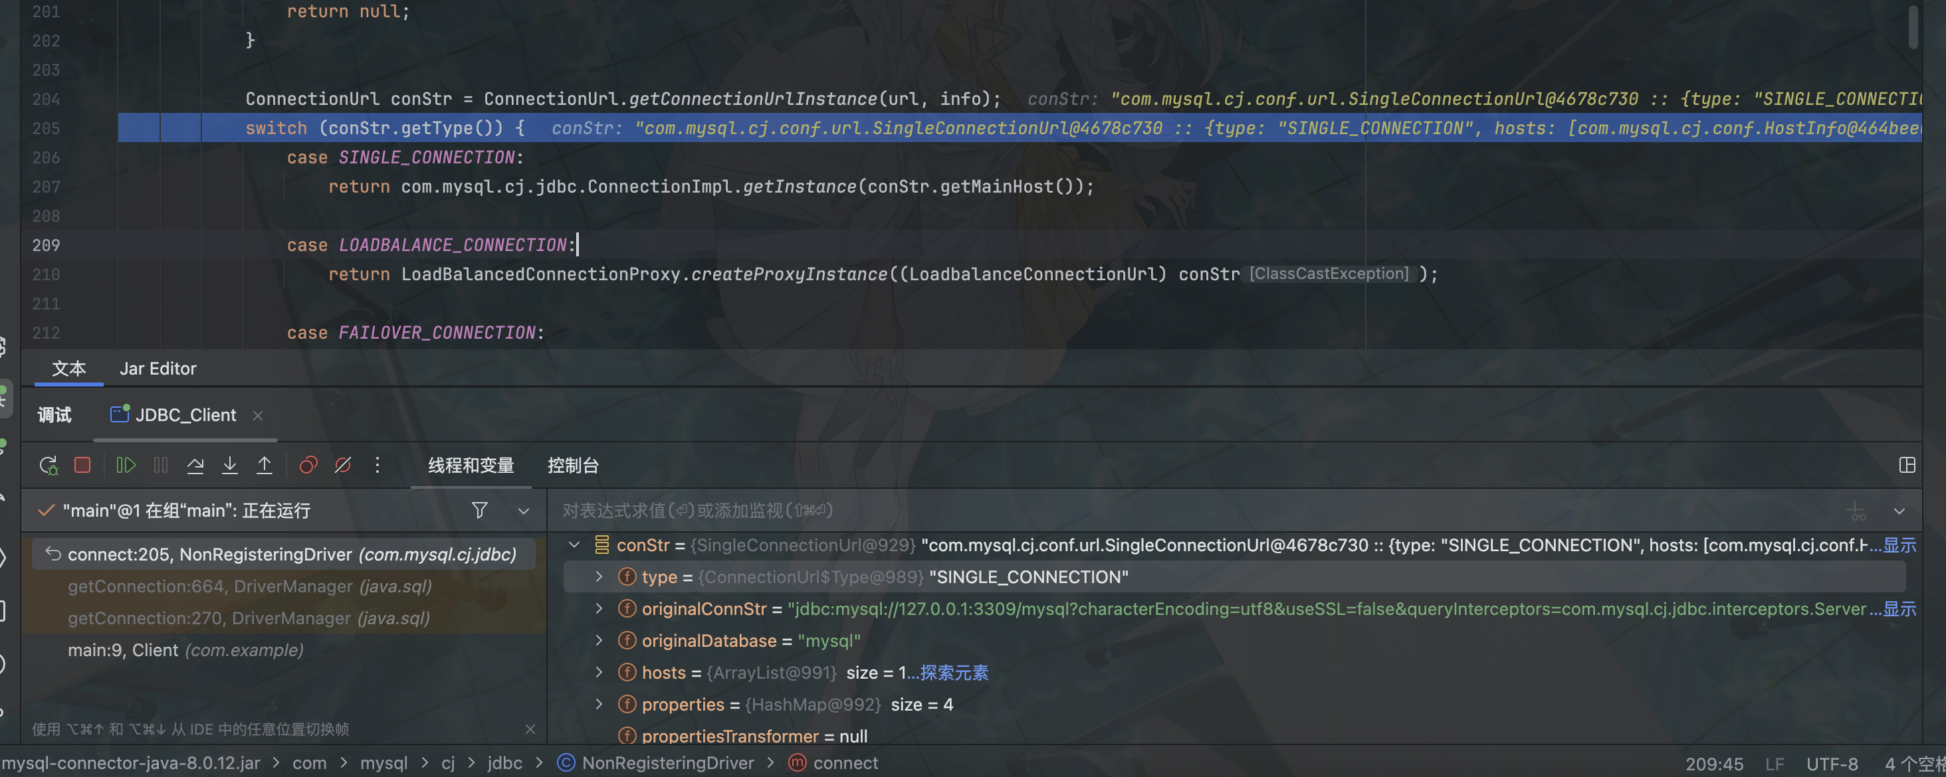Click the 探索元素 link next to hosts
Screen dimensions: 1946x777
(x=954, y=672)
